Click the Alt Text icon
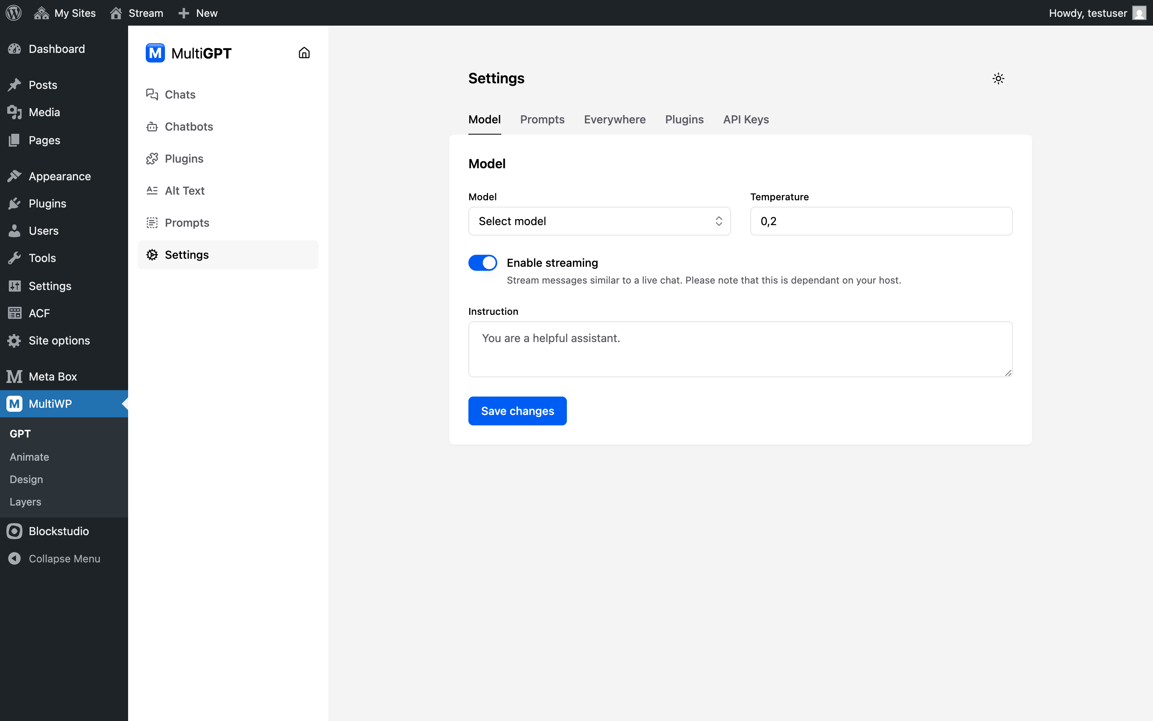The image size is (1153, 721). [152, 190]
